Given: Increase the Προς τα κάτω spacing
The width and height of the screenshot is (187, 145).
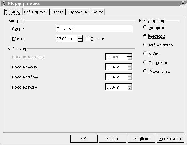Looking at the screenshot, I should coord(130,85).
